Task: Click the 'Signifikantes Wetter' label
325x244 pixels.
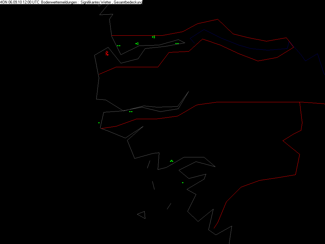Action: click(x=96, y=2)
